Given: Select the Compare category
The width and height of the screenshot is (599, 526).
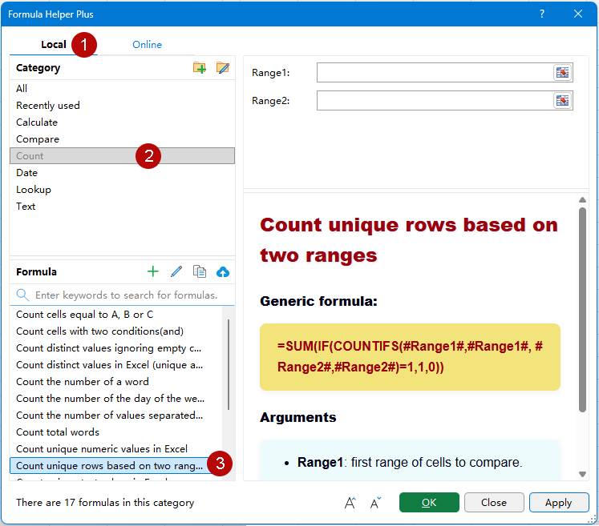Looking at the screenshot, I should coord(122,139).
